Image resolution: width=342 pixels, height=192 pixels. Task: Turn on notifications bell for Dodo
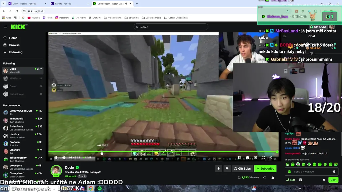pos(219,169)
